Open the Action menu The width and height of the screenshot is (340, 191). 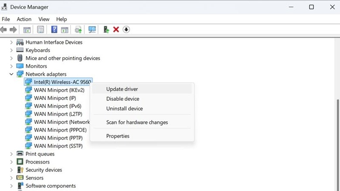click(24, 19)
